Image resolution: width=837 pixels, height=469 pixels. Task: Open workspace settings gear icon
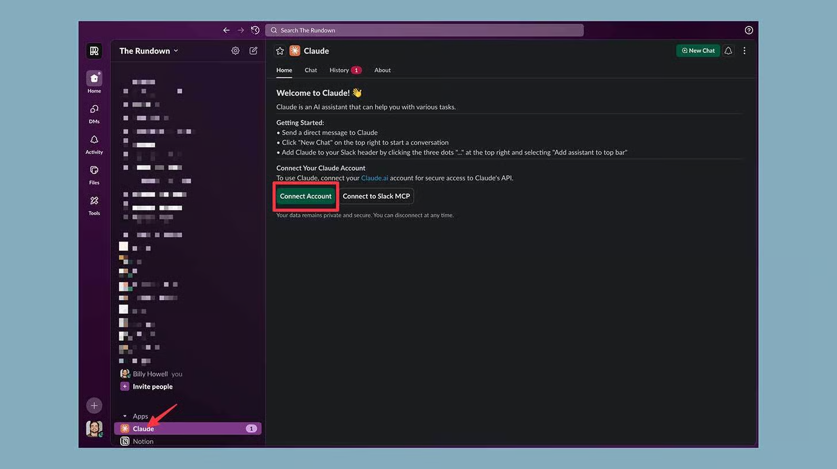(235, 51)
